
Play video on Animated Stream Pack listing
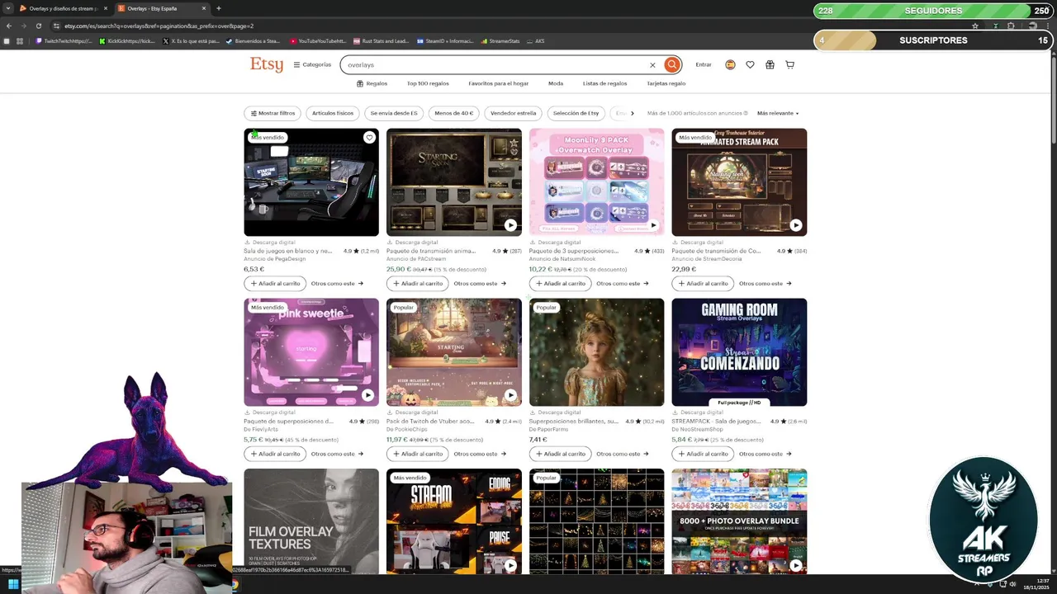point(795,225)
